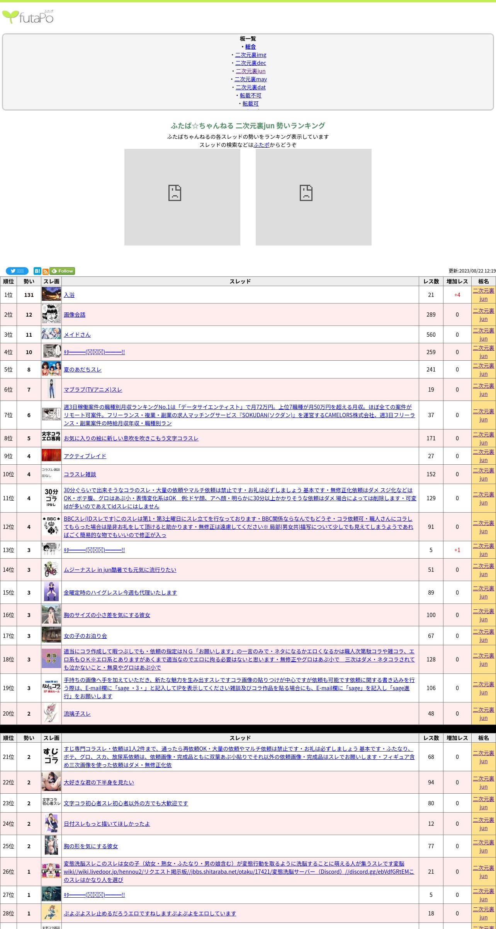The width and height of the screenshot is (496, 929).
Task: Open the マブラヴ(TVアニメ)スレ thread
Action: point(93,390)
